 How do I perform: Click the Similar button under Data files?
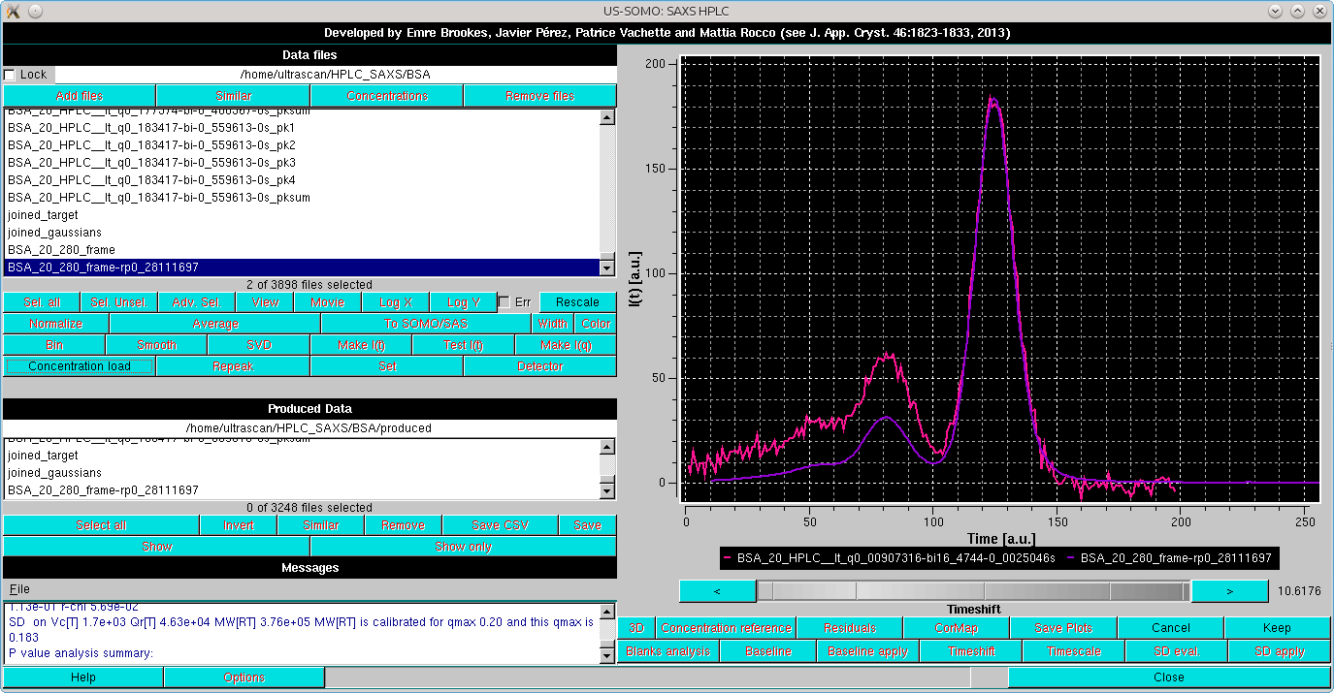[234, 96]
